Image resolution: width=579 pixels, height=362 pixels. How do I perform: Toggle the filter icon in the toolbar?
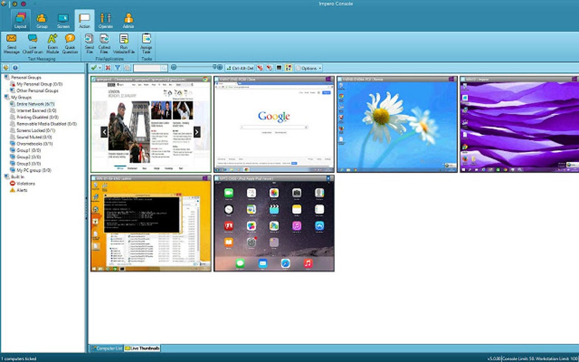[x=117, y=67]
